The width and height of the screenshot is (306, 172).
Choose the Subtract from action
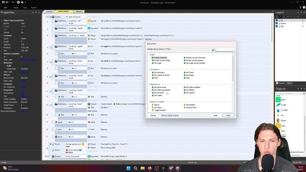pyautogui.click(x=190, y=107)
